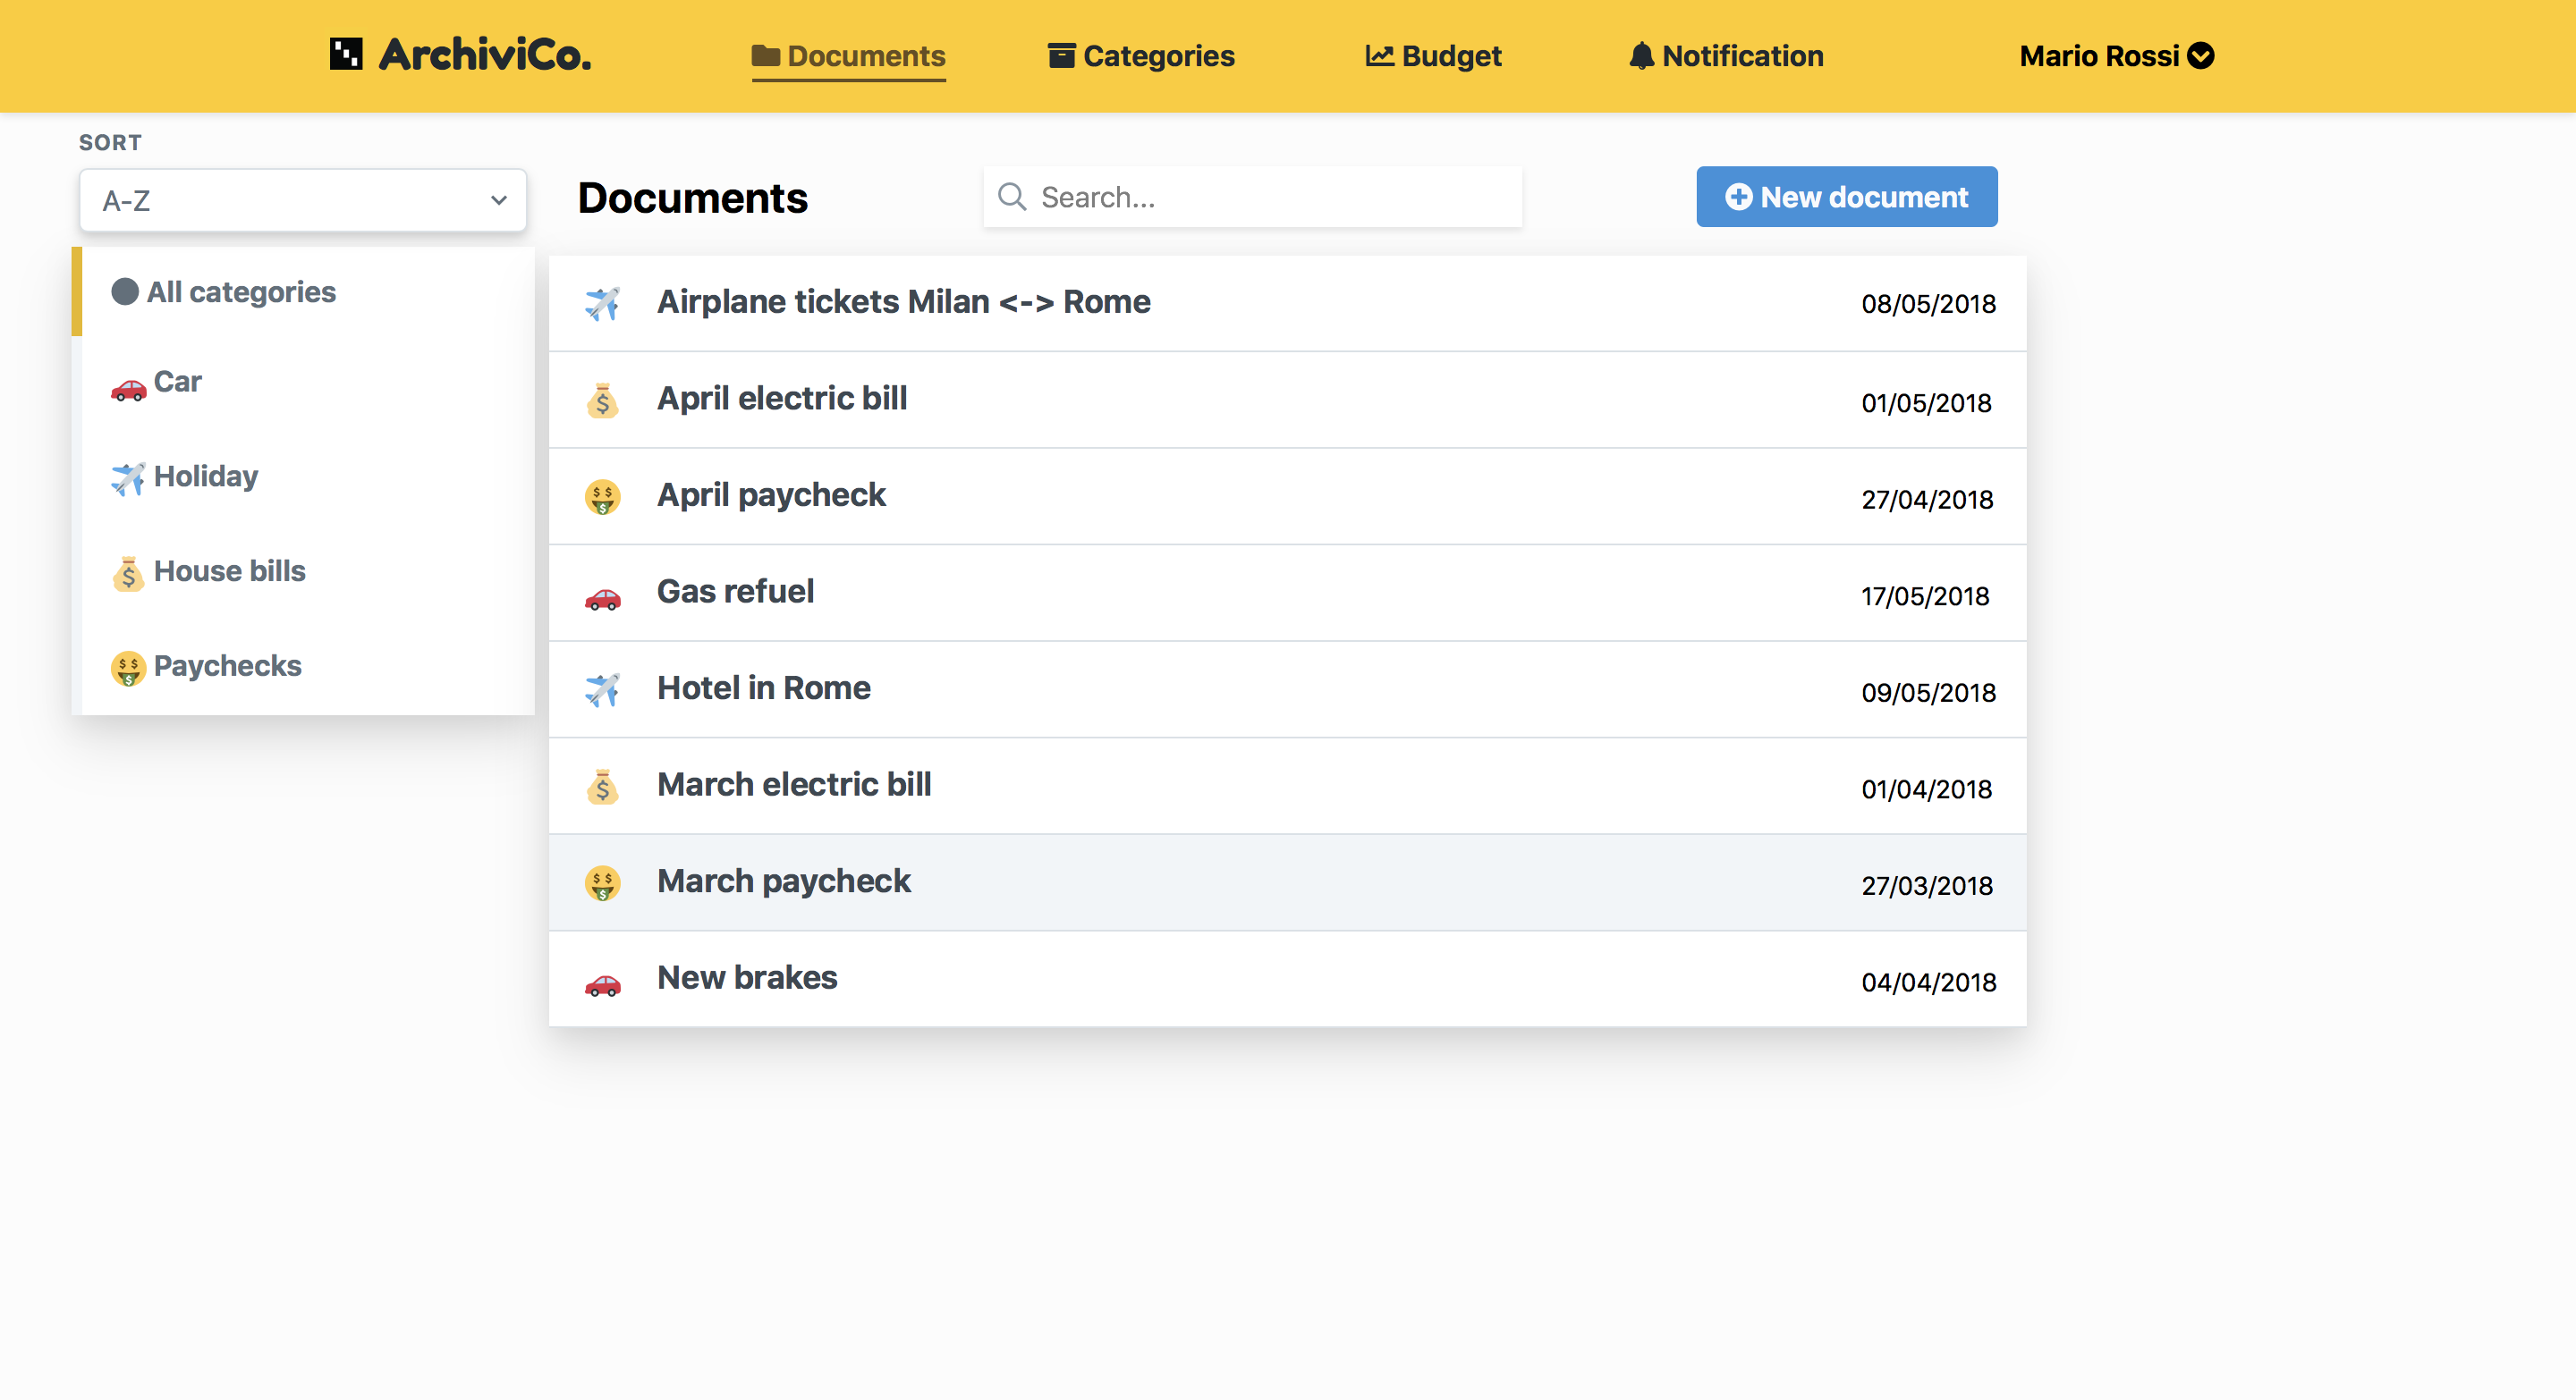This screenshot has width=2576, height=1400.
Task: Select the All categories filter
Action: pyautogui.click(x=240, y=291)
